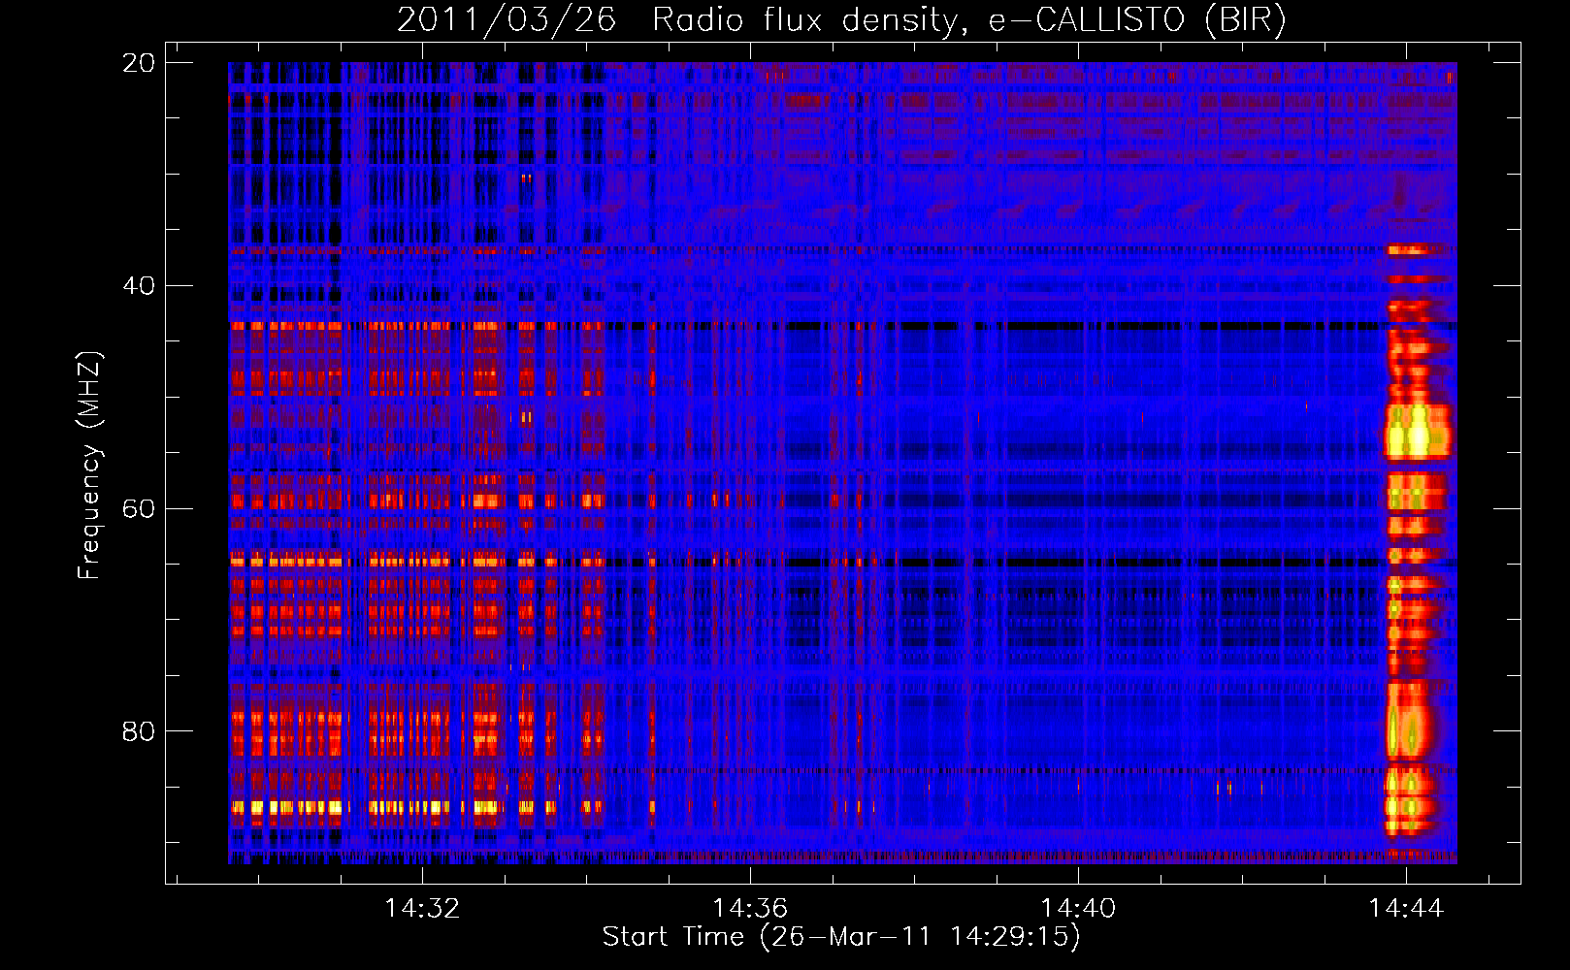Click the 'Start Time (26-Mar-11 14:29:15)' label
The height and width of the screenshot is (970, 1570).
coord(841,937)
